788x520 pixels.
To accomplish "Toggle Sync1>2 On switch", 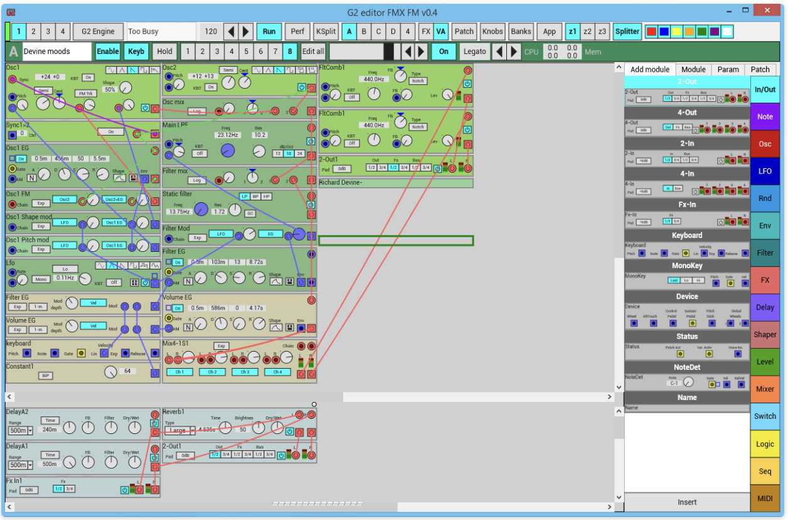I will pos(110,132).
